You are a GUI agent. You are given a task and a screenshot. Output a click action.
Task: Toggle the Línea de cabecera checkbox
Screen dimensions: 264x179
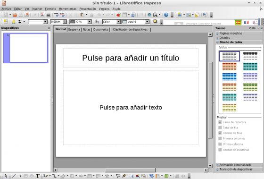(220, 122)
